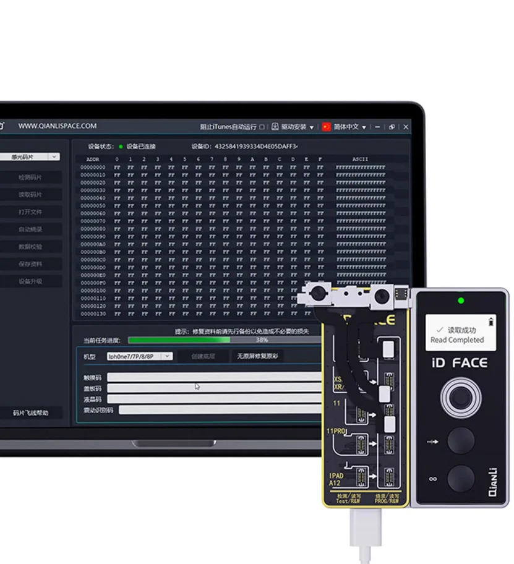Click the 盖板码 input field
Viewport: 514px width, 564px height.
click(215, 388)
